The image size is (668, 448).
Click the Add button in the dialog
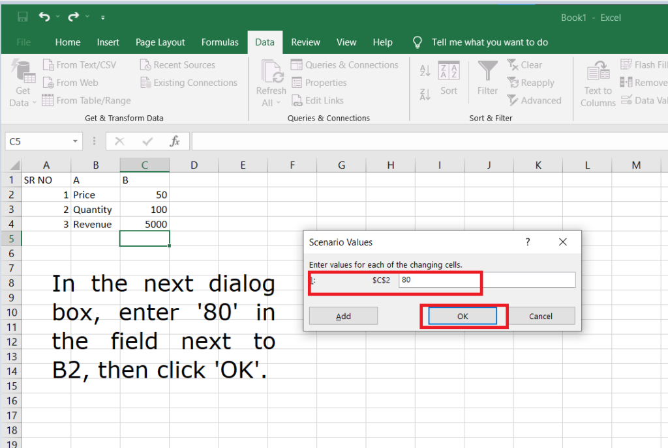(x=343, y=316)
